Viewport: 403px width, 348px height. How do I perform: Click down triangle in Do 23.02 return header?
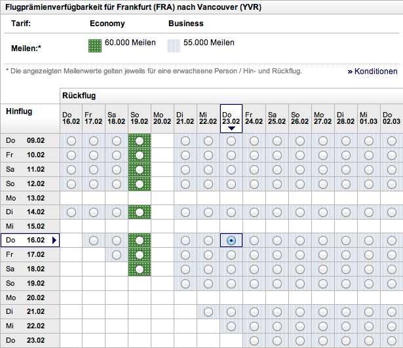tap(231, 128)
